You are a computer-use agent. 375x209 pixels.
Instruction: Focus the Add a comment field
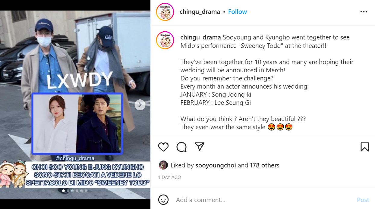tap(264, 200)
